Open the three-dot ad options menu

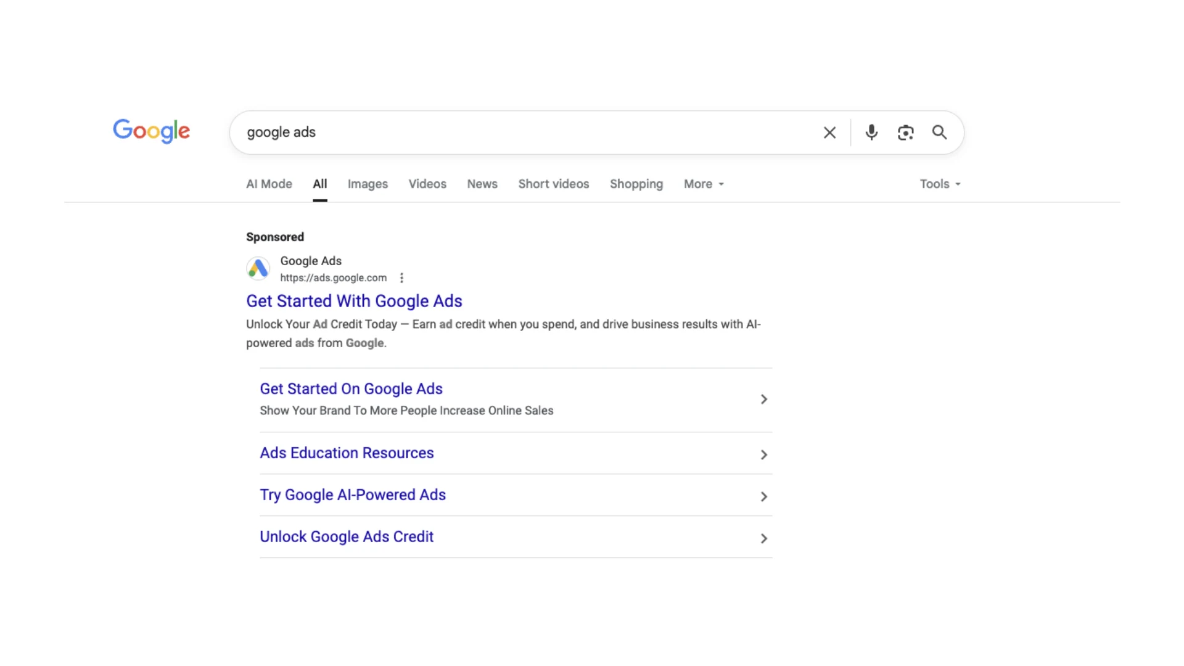click(x=401, y=278)
